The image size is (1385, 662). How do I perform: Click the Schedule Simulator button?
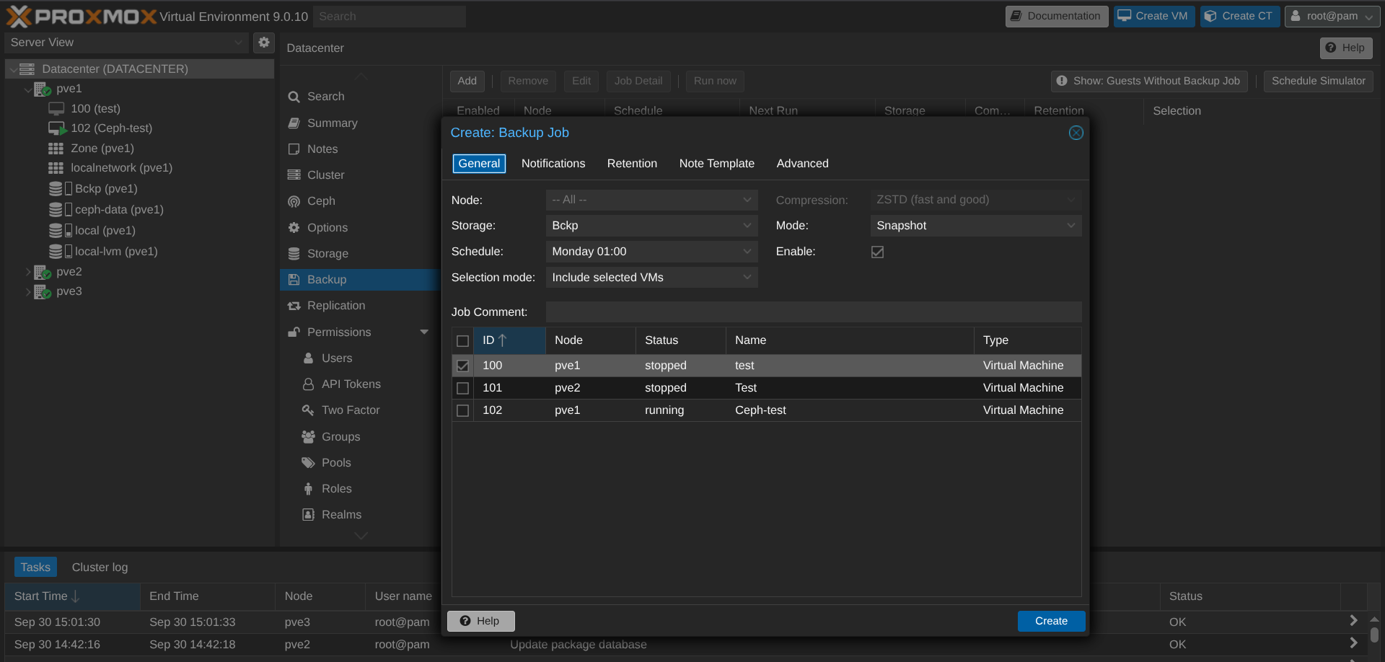pos(1318,81)
